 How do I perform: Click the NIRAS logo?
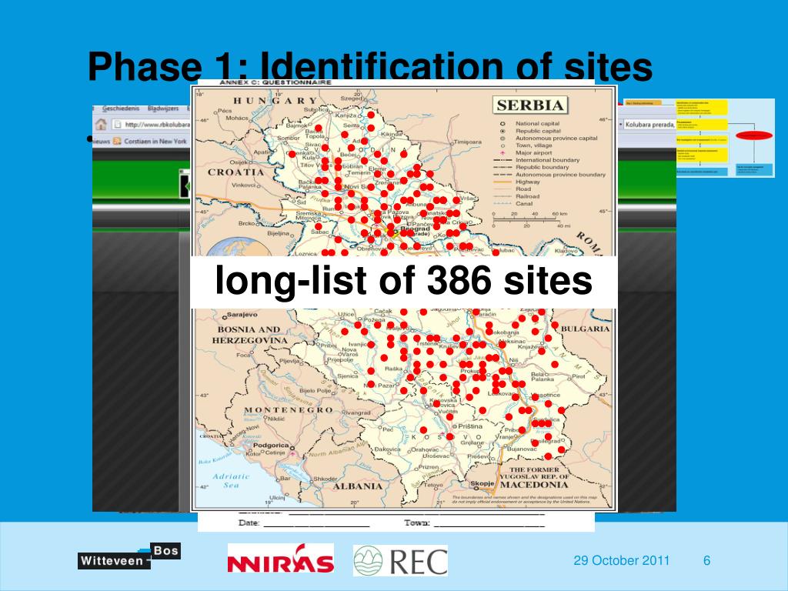tap(280, 559)
